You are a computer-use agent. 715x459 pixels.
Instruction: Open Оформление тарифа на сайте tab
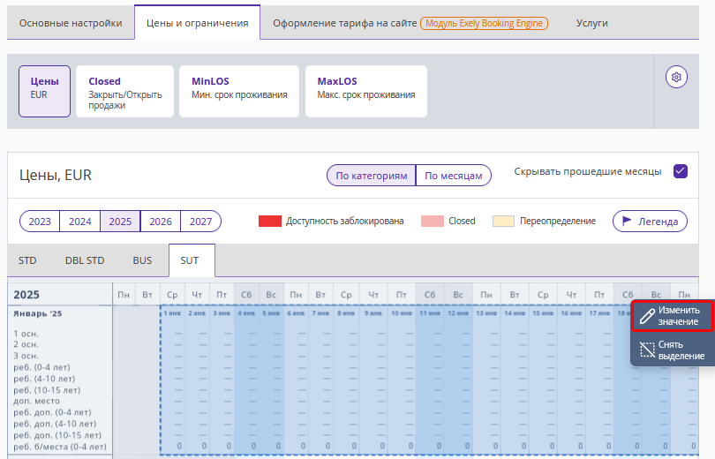[345, 23]
